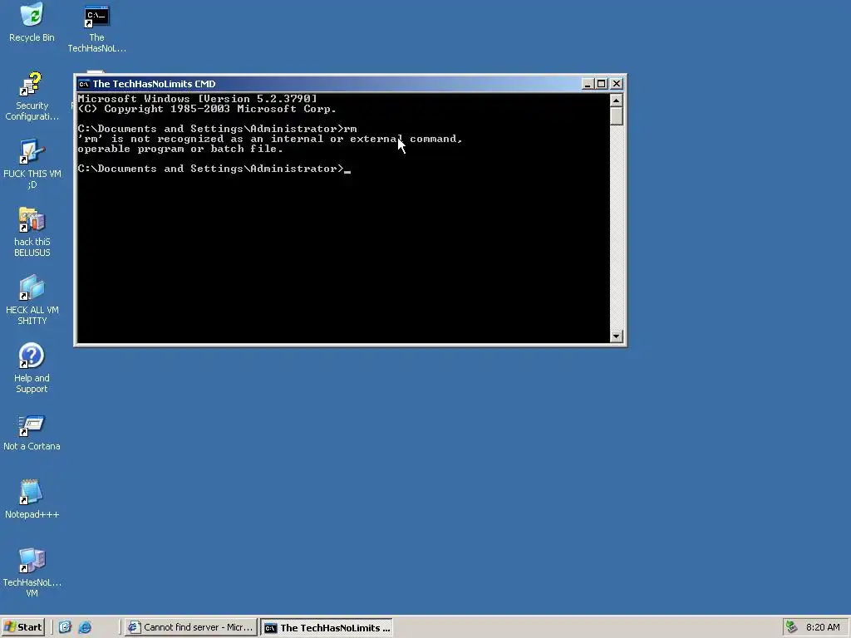Click the CMD scrollbar down arrow
Viewport: 851px width, 638px height.
coord(616,336)
